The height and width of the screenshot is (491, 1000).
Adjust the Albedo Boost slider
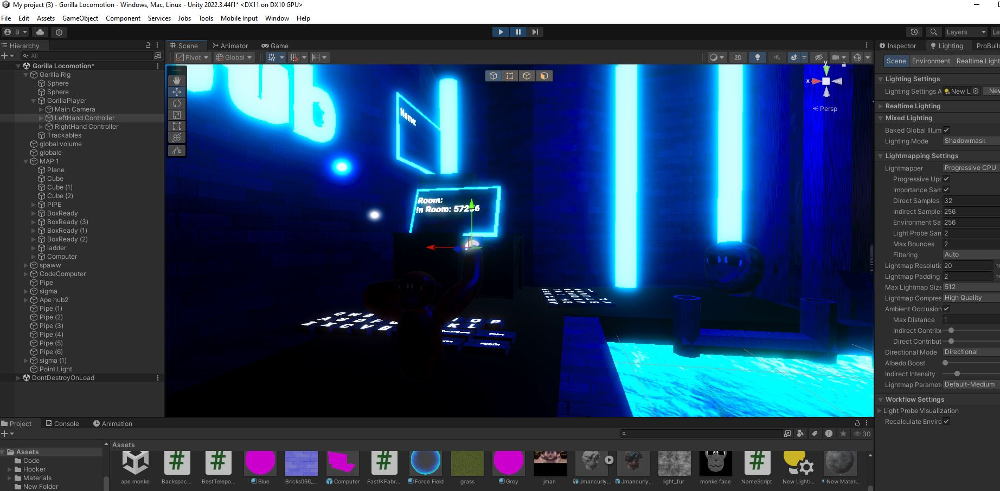945,363
